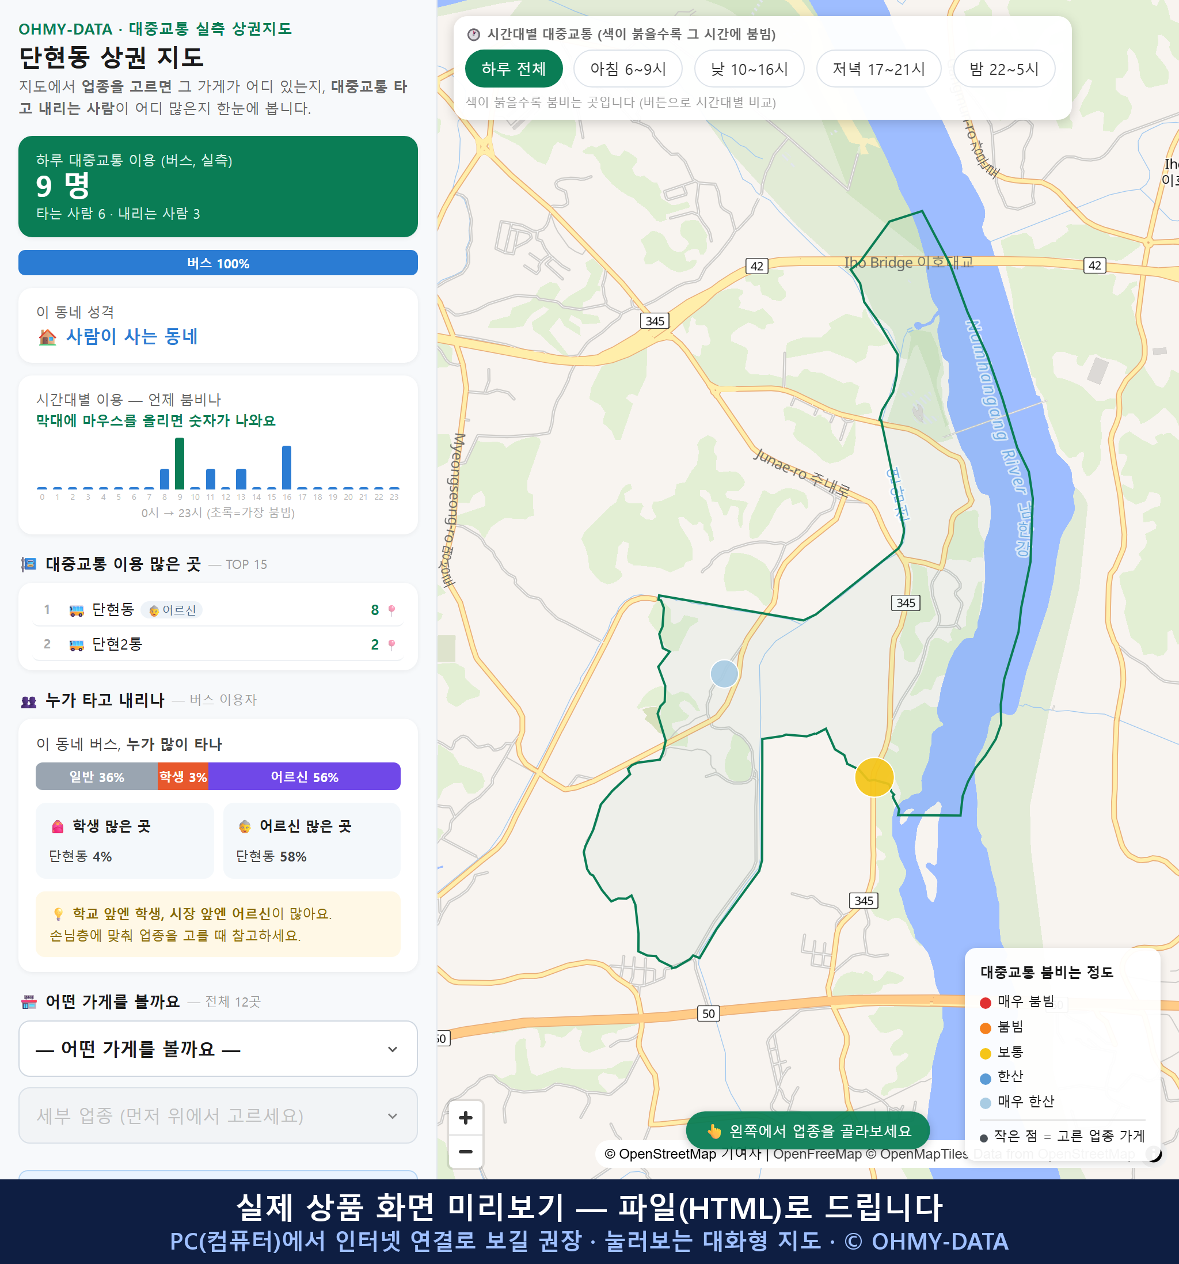
Task: Click the 학생 많은 곳 card
Action: coord(124,841)
